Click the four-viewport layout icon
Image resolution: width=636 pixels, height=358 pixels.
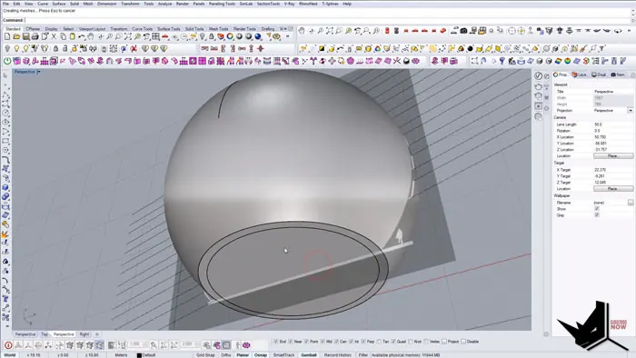(x=155, y=37)
